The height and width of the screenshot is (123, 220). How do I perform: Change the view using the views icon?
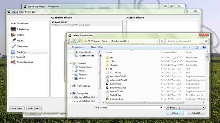coord(185,47)
